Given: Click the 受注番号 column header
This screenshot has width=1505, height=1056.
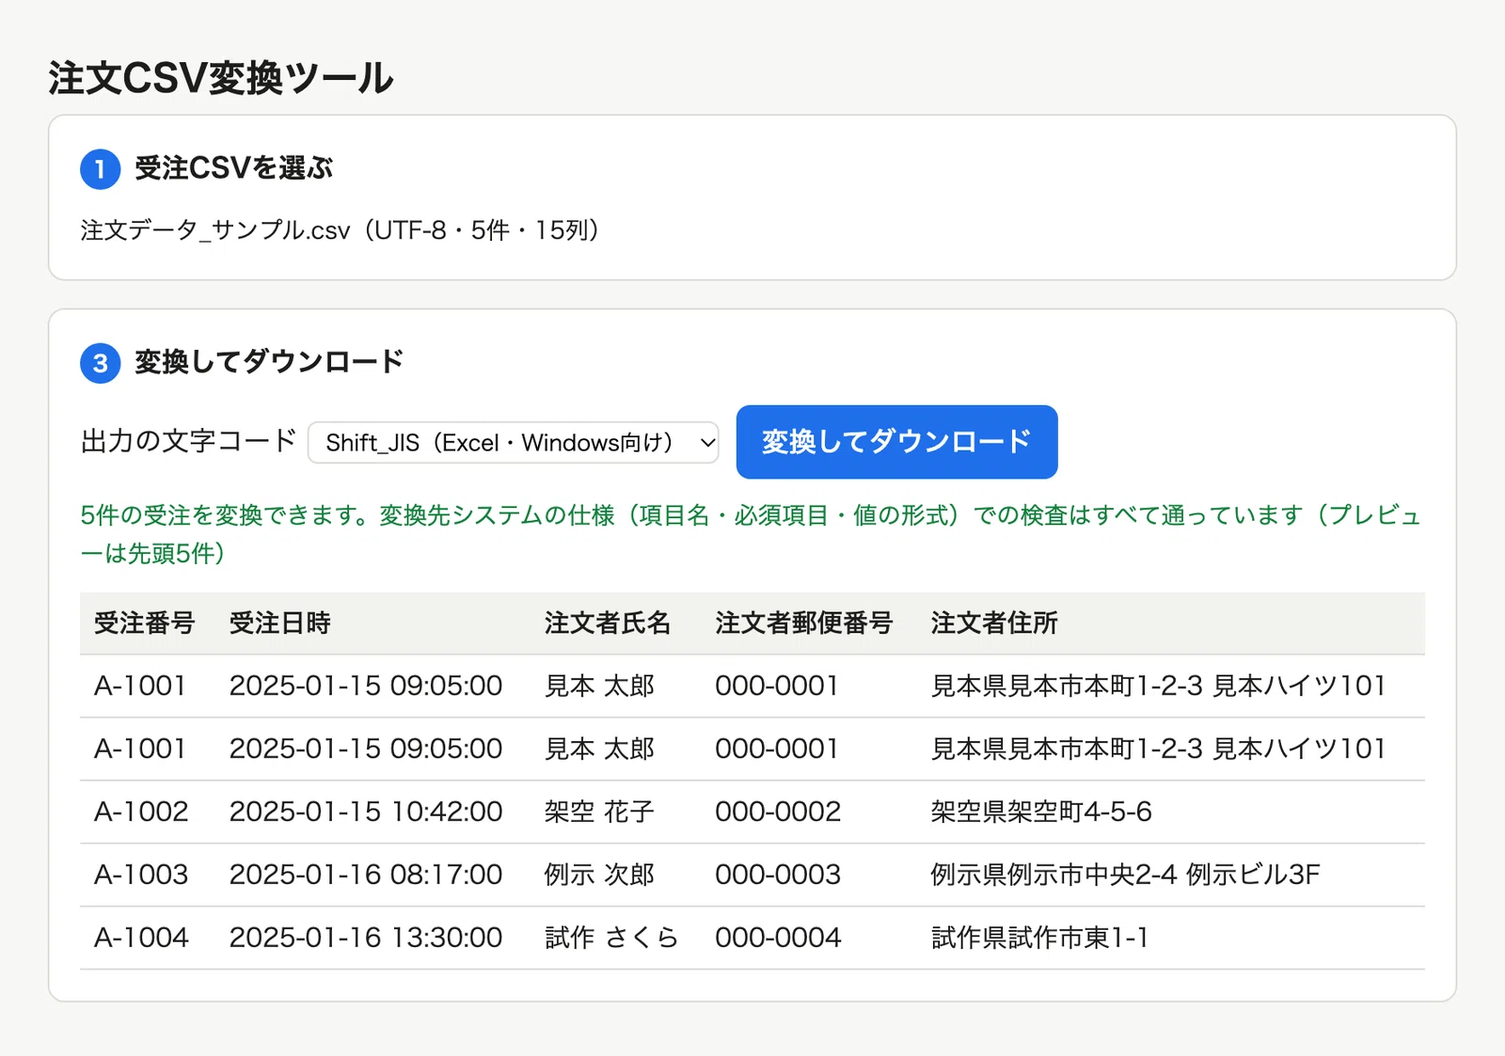Looking at the screenshot, I should (x=145, y=623).
